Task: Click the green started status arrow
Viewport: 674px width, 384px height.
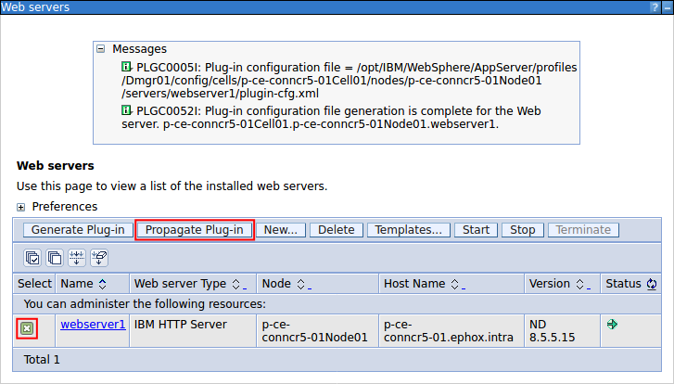Action: [x=612, y=325]
